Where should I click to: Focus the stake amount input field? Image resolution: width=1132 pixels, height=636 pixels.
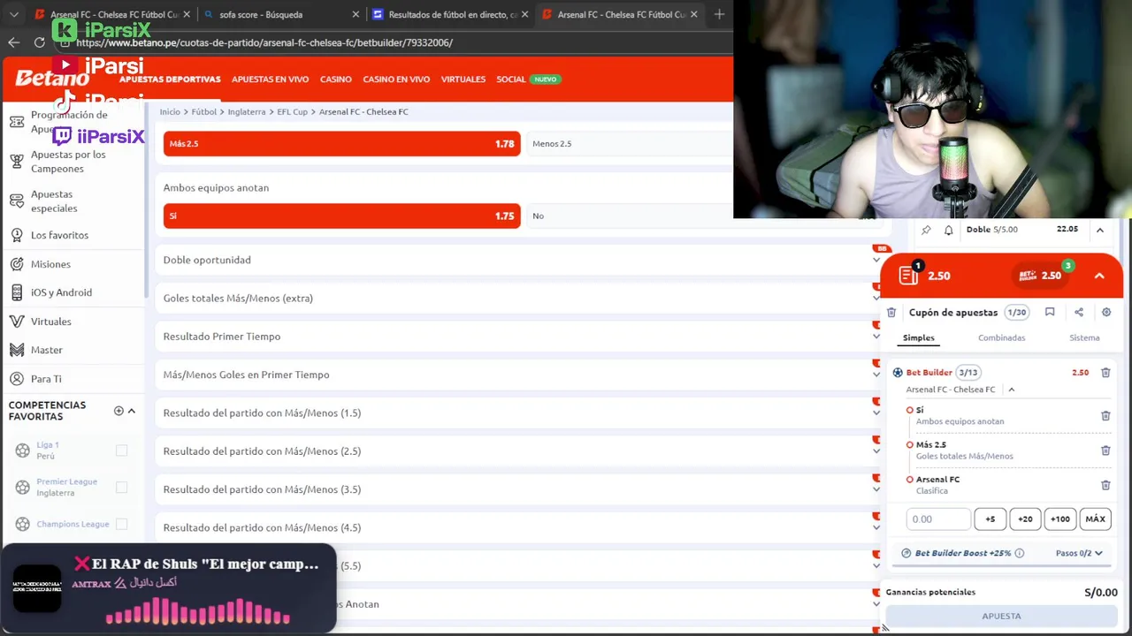(x=938, y=519)
